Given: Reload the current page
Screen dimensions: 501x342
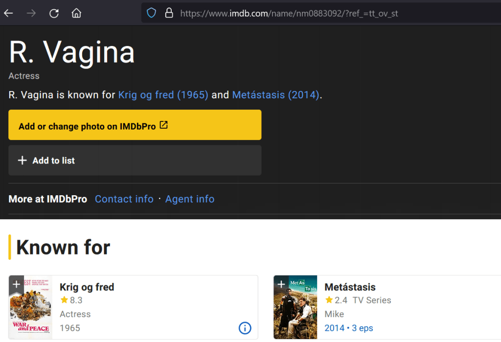Looking at the screenshot, I should click(54, 13).
